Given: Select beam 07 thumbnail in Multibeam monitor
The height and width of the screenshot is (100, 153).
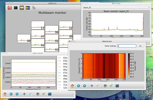Looking at the screenshot, I should (x=38, y=34).
